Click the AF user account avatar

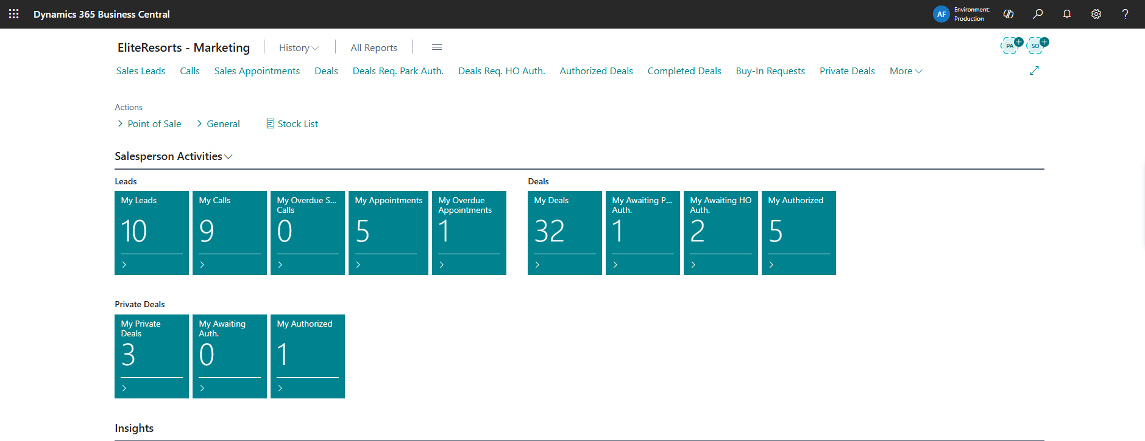[941, 14]
